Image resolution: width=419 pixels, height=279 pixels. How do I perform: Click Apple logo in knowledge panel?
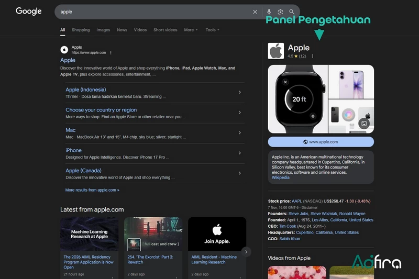click(276, 51)
